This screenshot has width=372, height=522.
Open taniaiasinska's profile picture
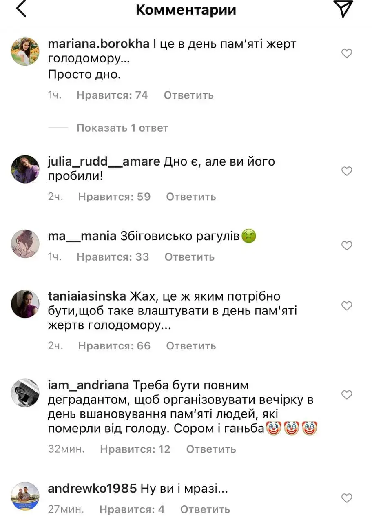25,304
